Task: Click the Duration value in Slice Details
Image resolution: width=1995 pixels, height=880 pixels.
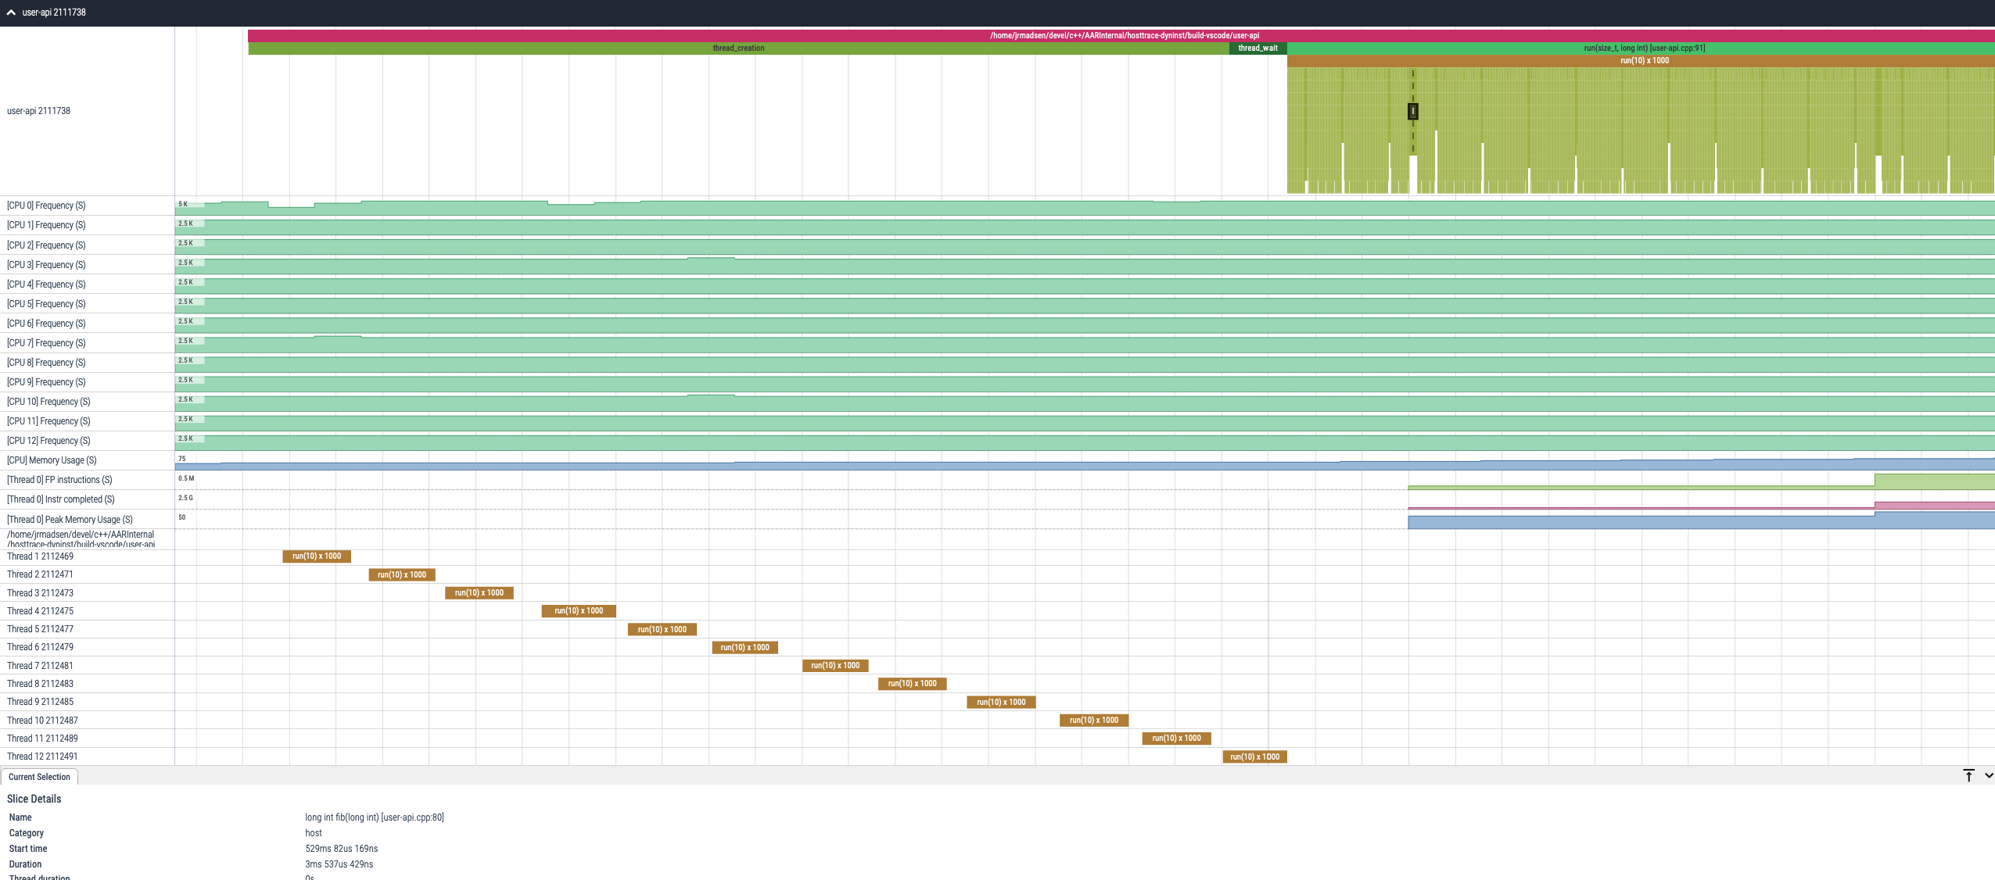Action: click(x=339, y=864)
